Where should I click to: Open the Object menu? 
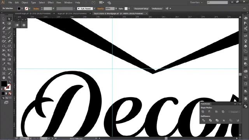tap(25, 3)
